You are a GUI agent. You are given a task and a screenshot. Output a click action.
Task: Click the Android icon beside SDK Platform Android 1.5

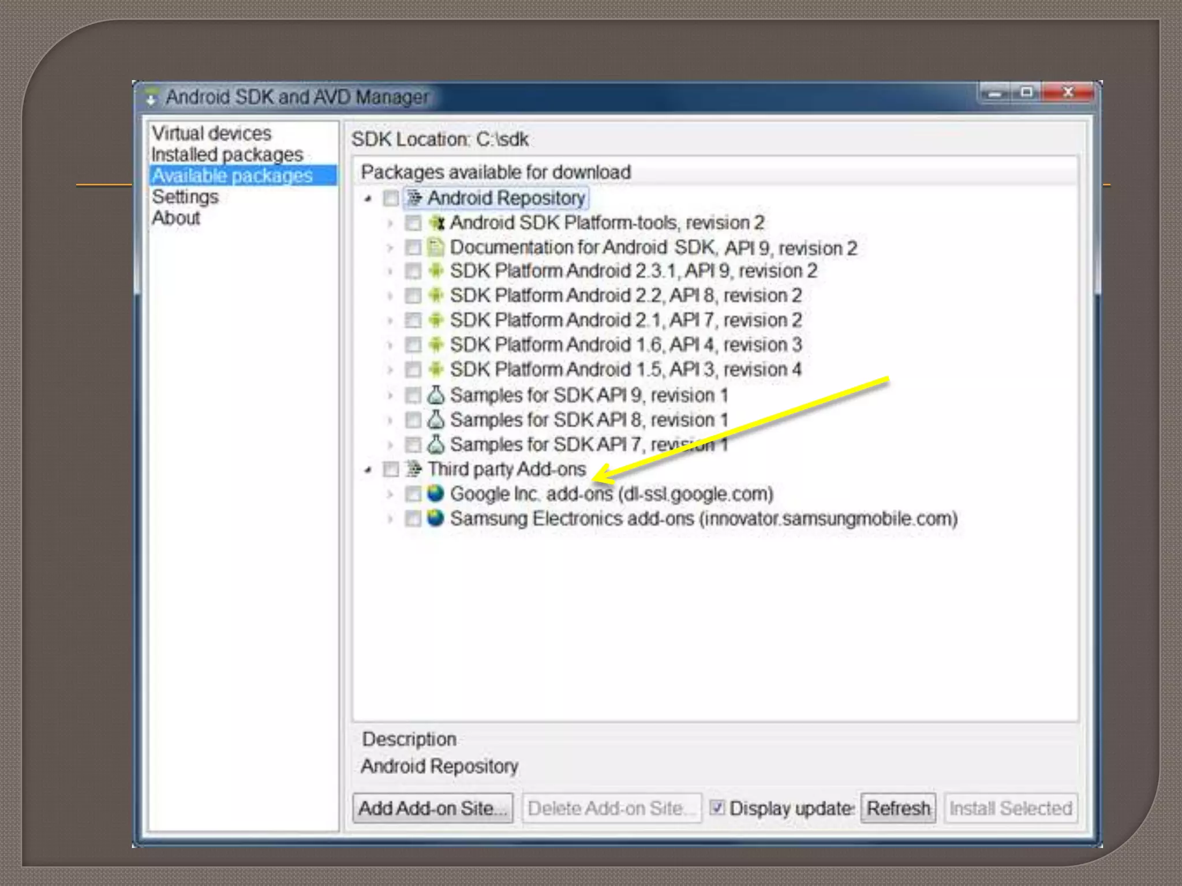click(x=436, y=369)
